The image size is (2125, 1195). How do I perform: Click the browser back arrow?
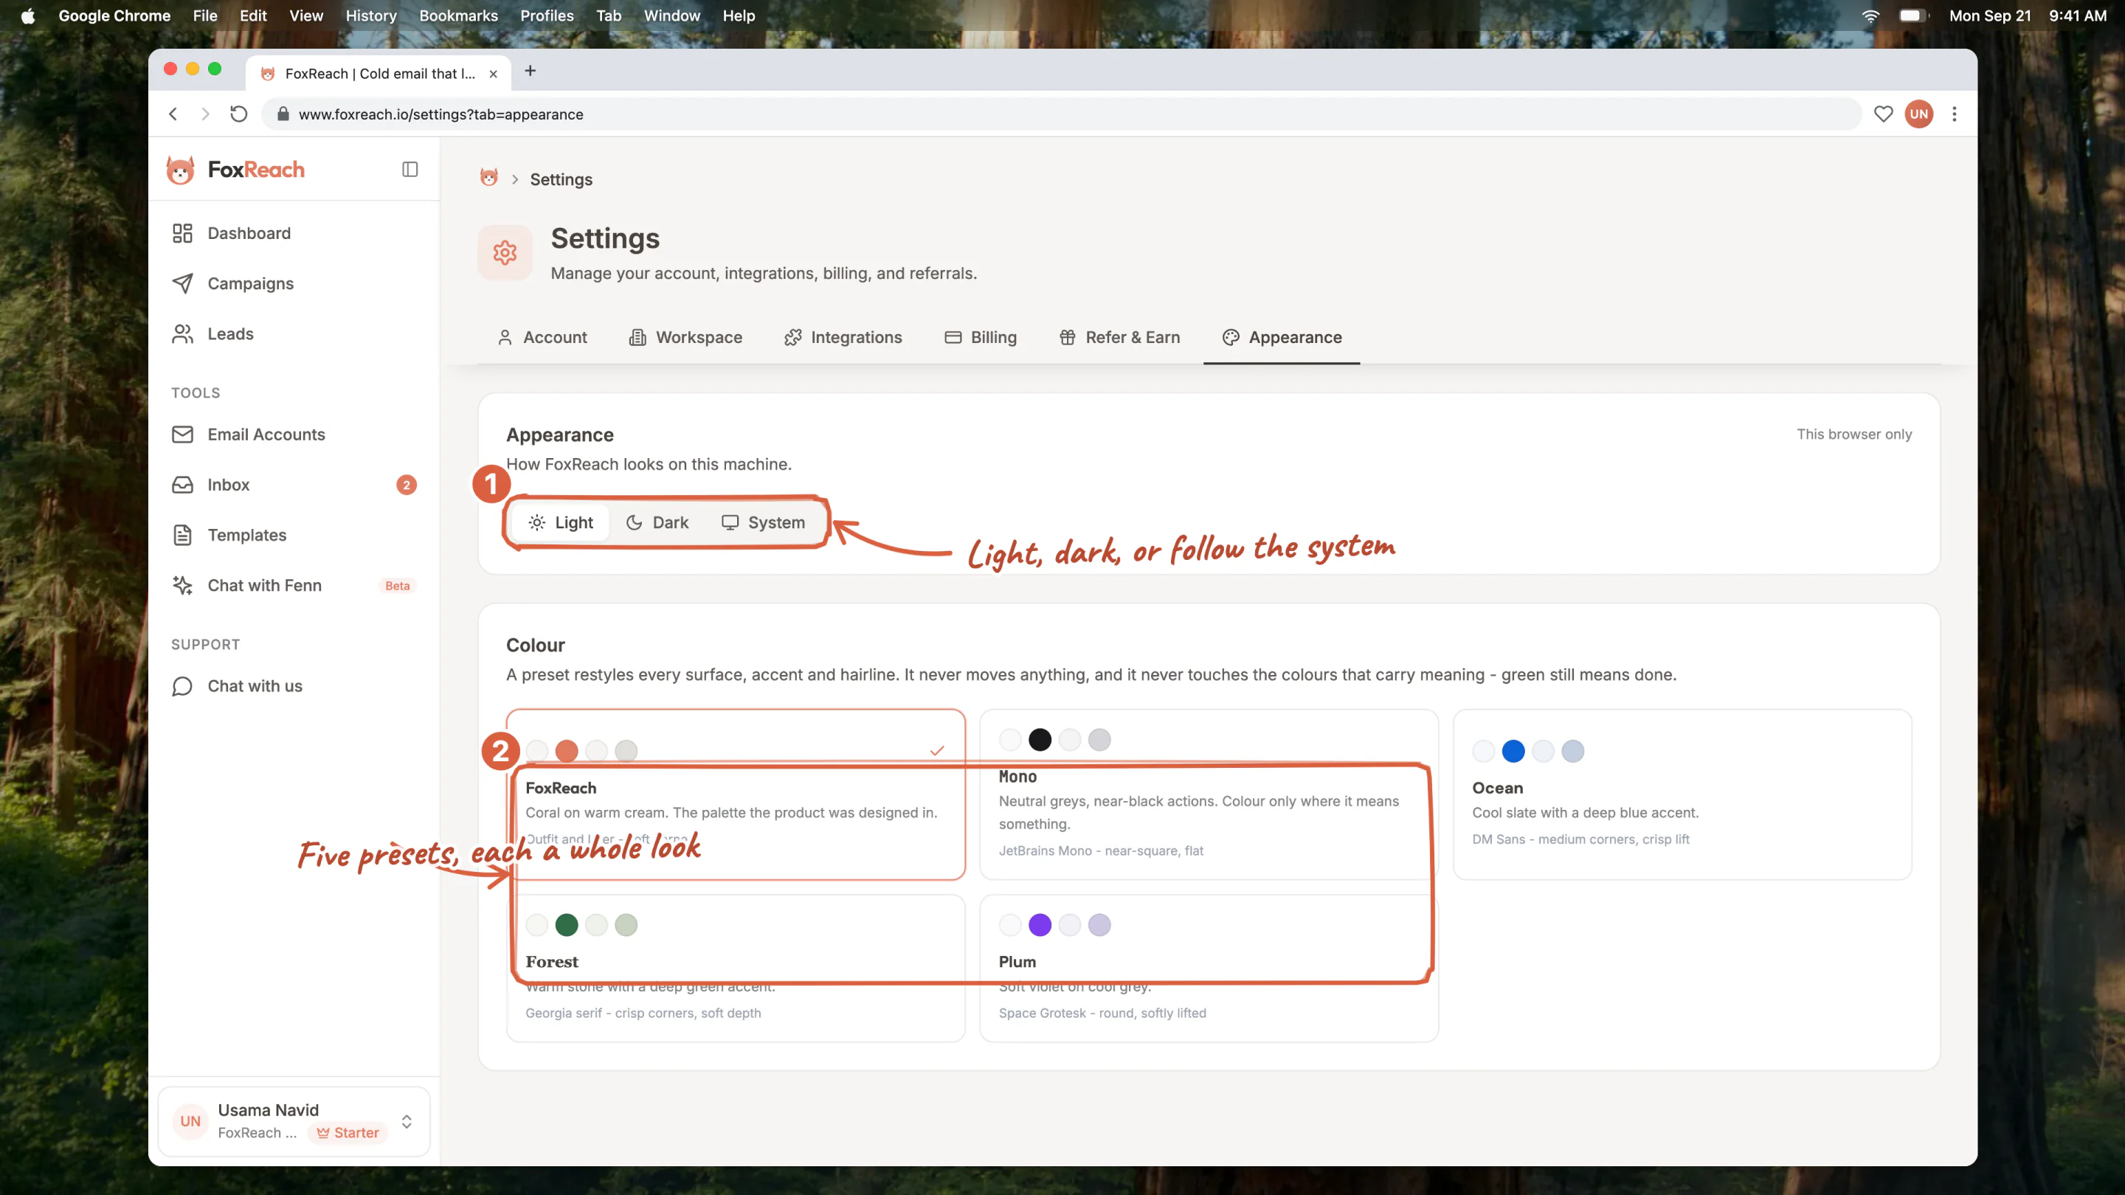(x=173, y=114)
